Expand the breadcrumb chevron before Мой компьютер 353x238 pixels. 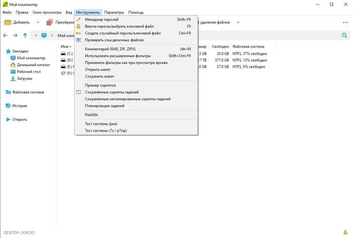(52, 35)
